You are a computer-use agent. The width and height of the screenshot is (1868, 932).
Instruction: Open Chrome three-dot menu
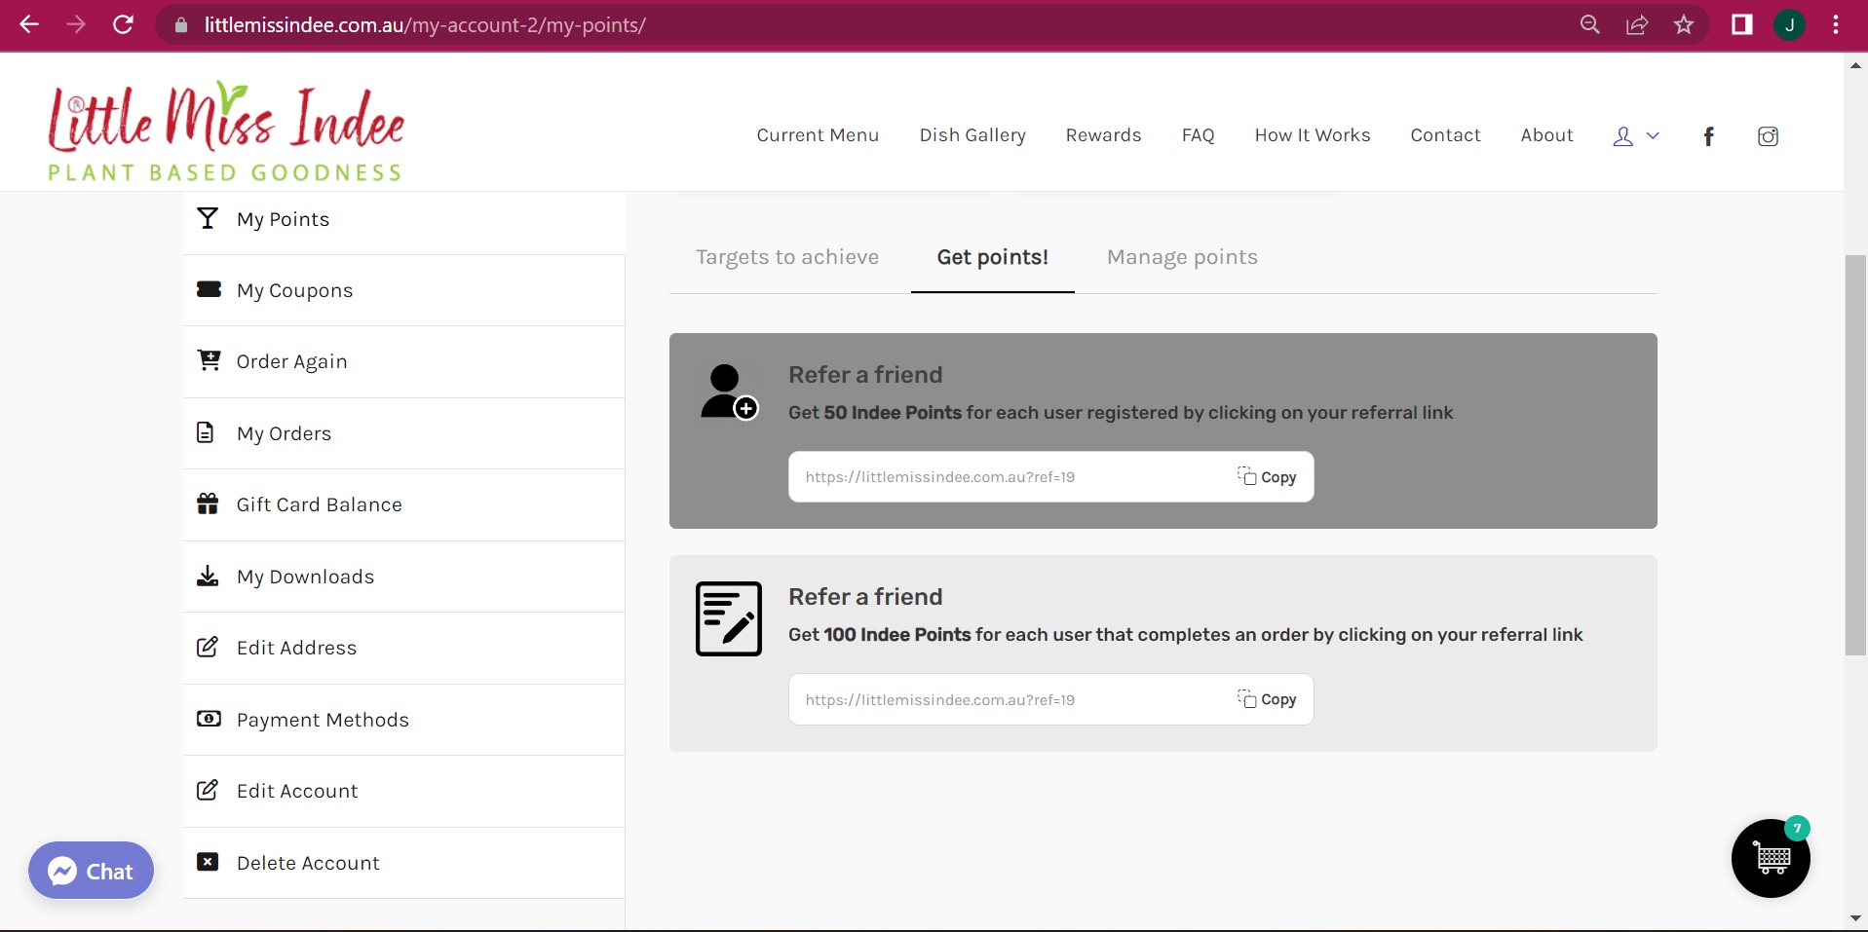(1836, 25)
